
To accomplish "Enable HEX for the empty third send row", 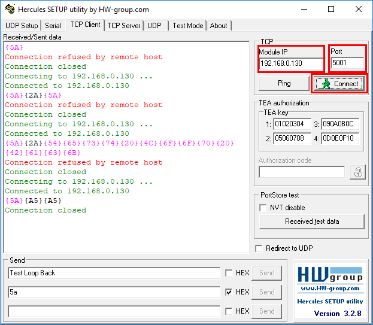I will (229, 311).
